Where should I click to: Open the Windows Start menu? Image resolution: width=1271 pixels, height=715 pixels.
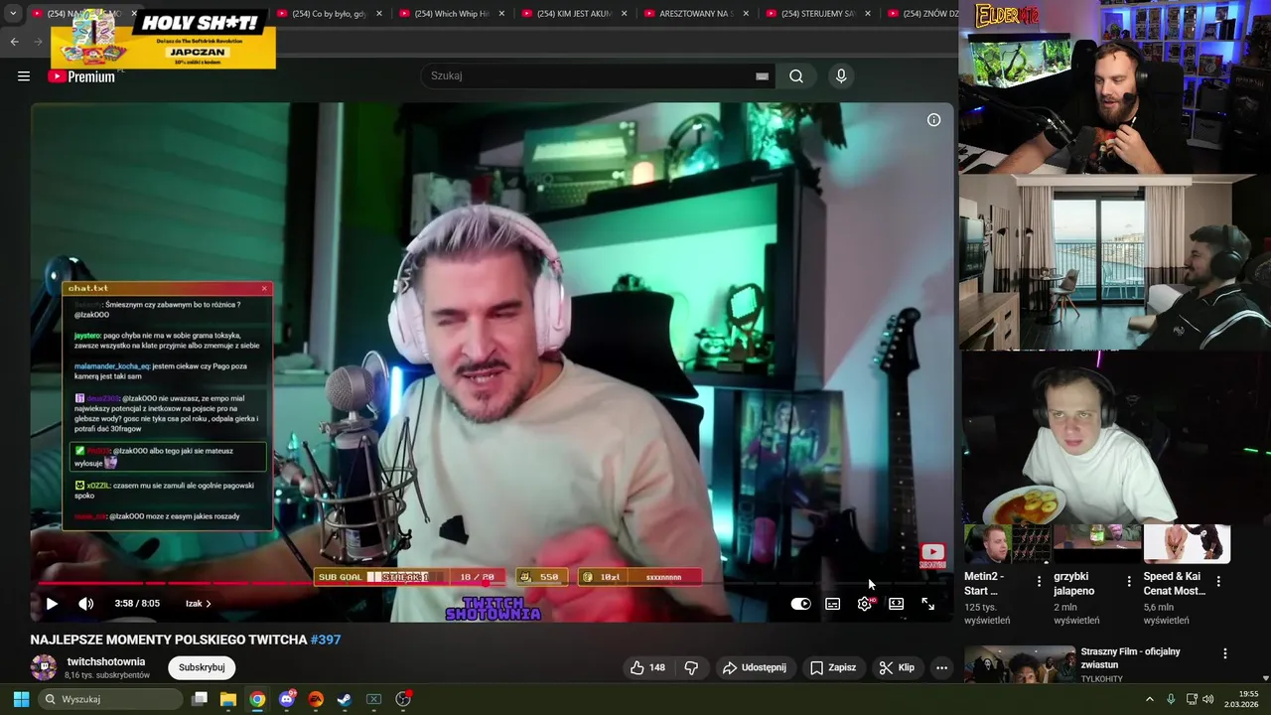(21, 699)
